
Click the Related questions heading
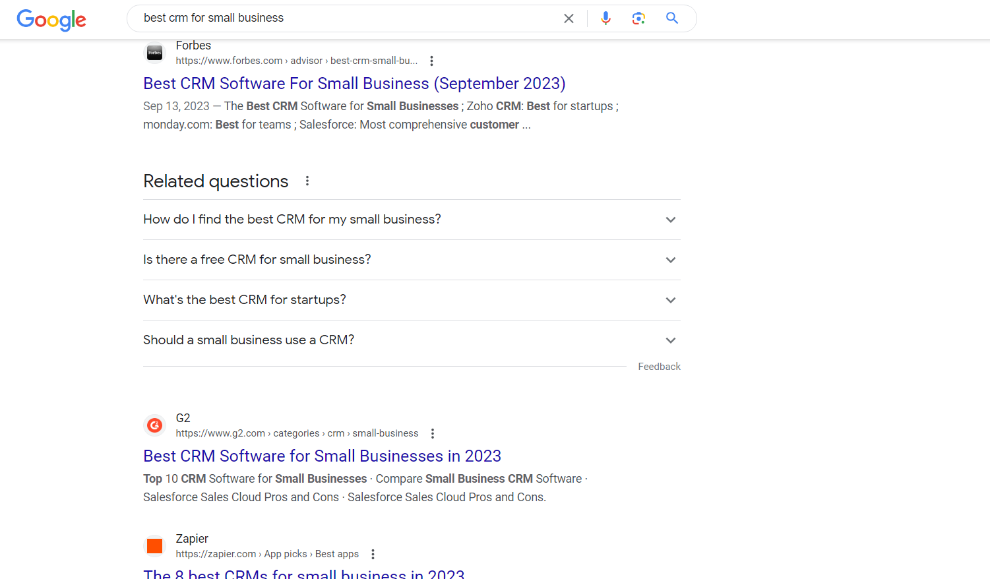[216, 181]
